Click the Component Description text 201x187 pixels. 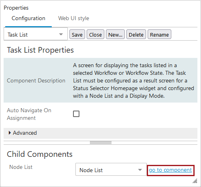pos(36,80)
